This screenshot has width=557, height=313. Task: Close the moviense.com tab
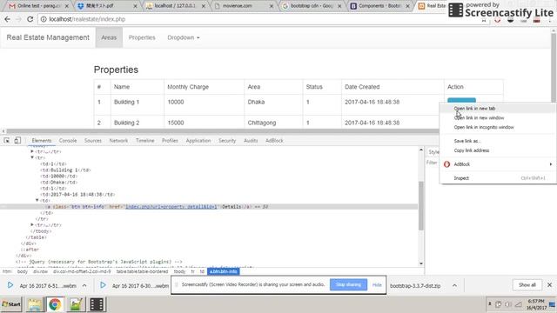272,6
